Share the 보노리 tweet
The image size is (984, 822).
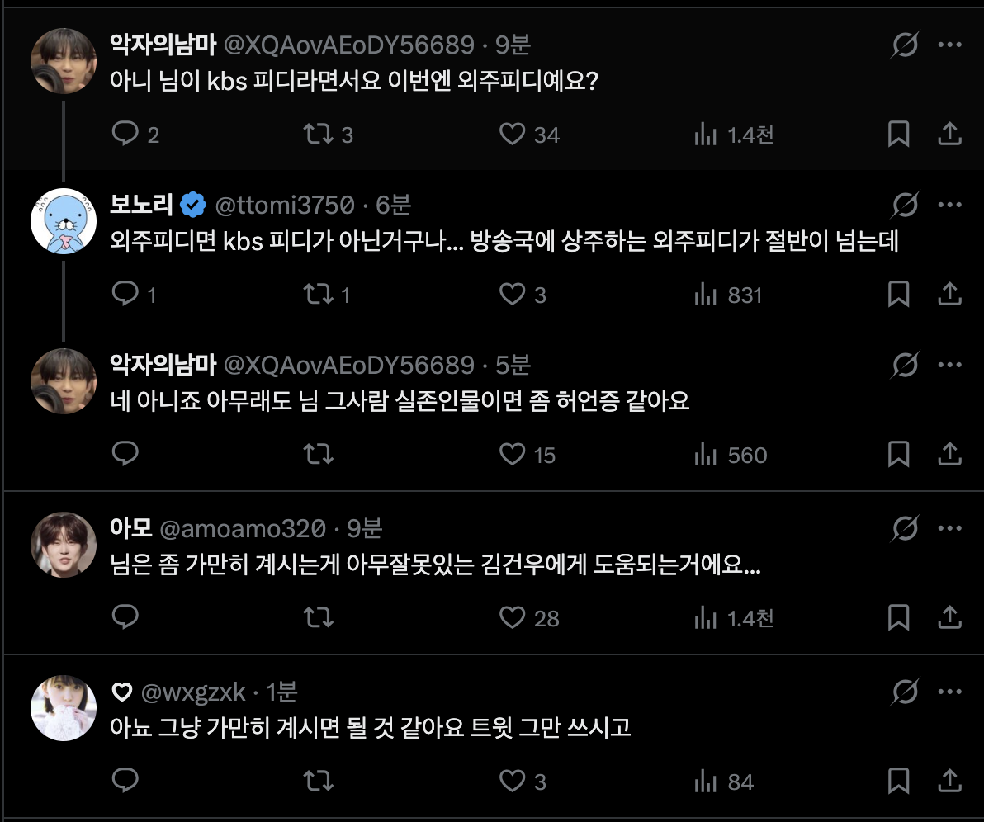pos(949,295)
